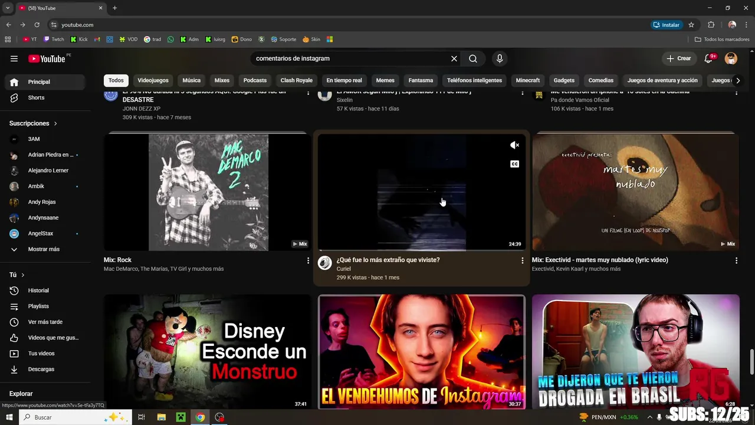Open Chrome apps grid in bookmarks bar
This screenshot has height=425, width=755.
(x=8, y=40)
